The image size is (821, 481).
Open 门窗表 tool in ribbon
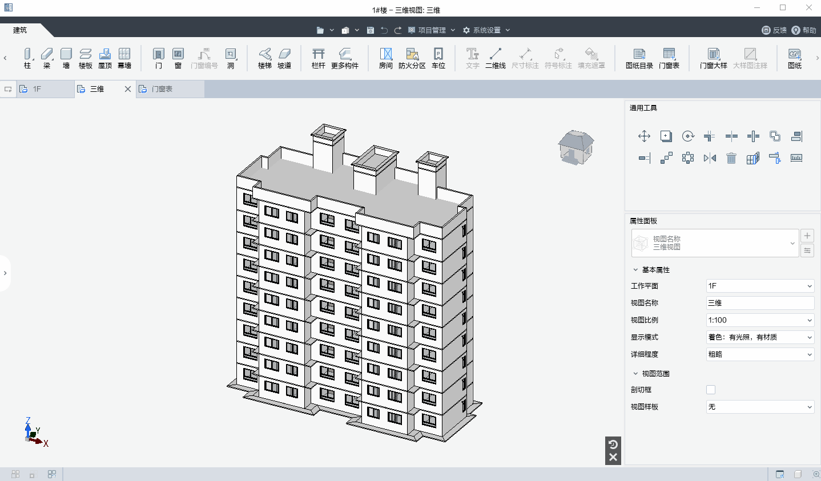[669, 58]
